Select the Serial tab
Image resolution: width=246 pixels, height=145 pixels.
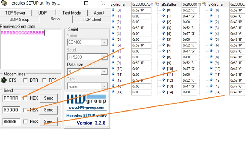[56, 19]
